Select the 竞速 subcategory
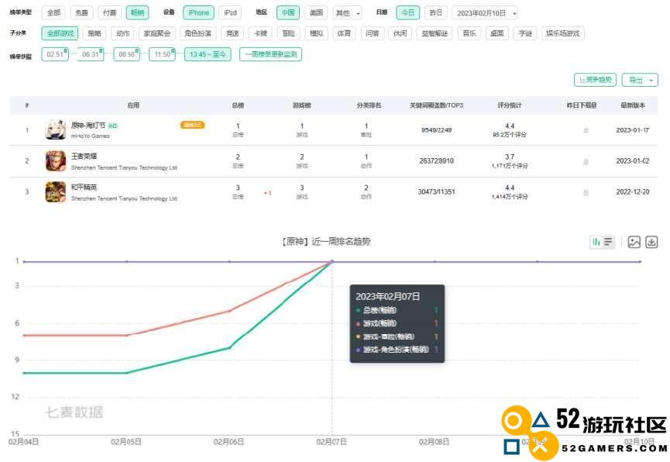The height and width of the screenshot is (462, 670). click(x=232, y=33)
